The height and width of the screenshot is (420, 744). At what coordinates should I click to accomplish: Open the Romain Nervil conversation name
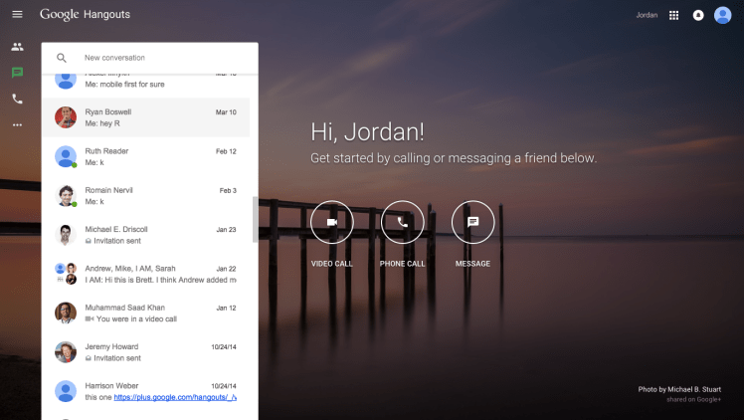pyautogui.click(x=108, y=190)
